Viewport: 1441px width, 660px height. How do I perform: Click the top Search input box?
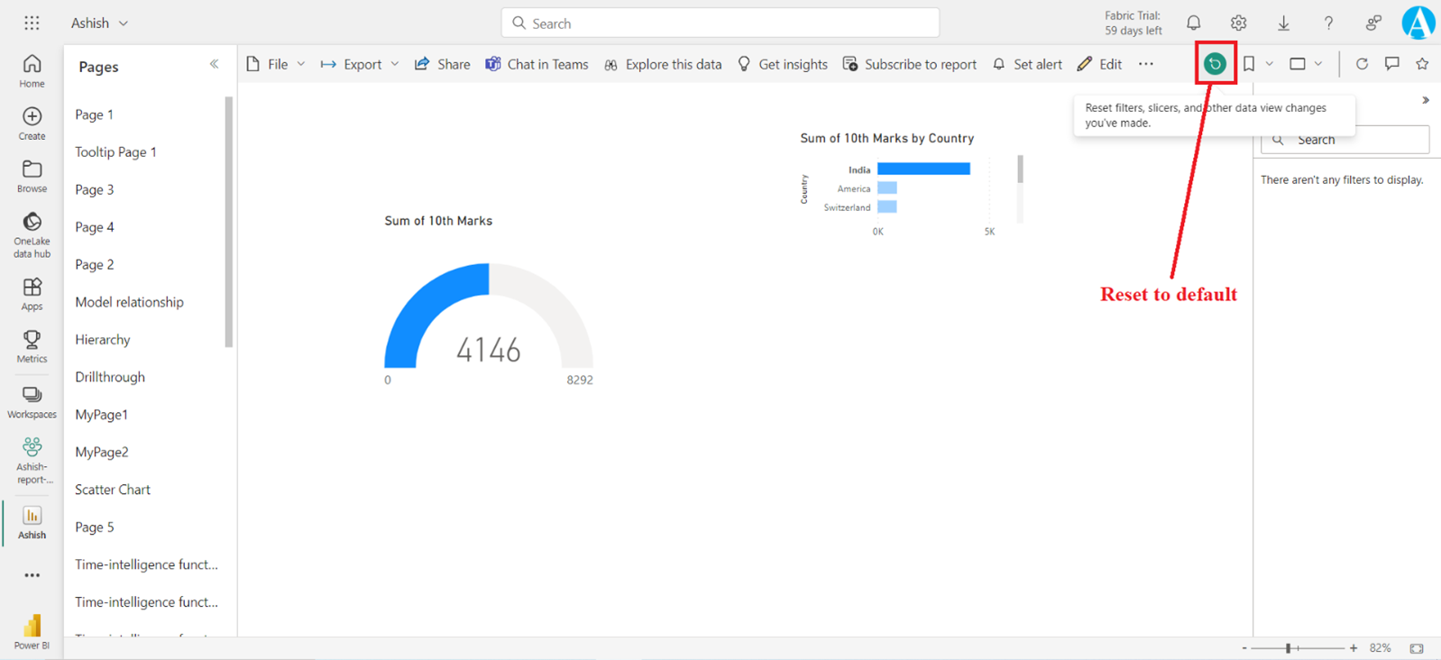(720, 23)
